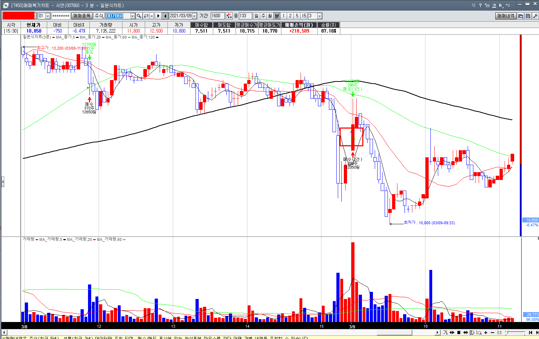539x339 pixels.
Task: Click the 매매내역 button
Action: (506, 16)
